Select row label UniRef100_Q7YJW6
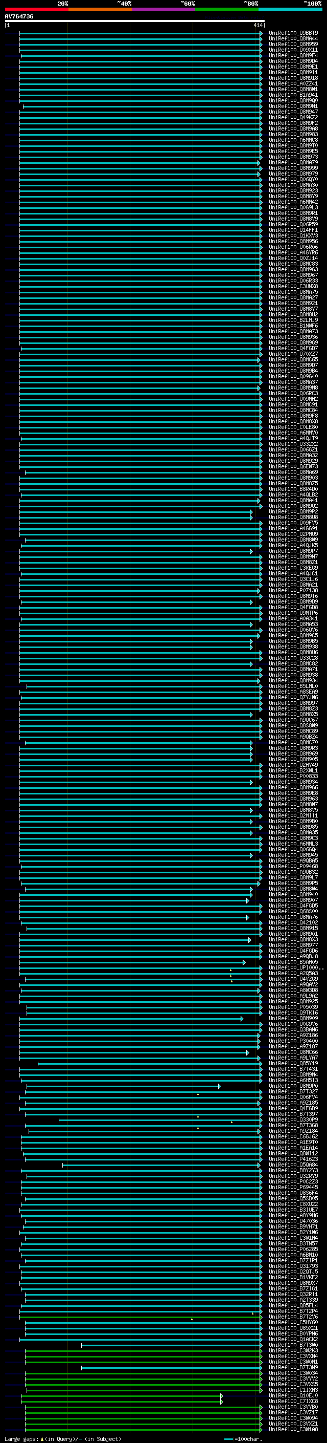 (x=293, y=697)
